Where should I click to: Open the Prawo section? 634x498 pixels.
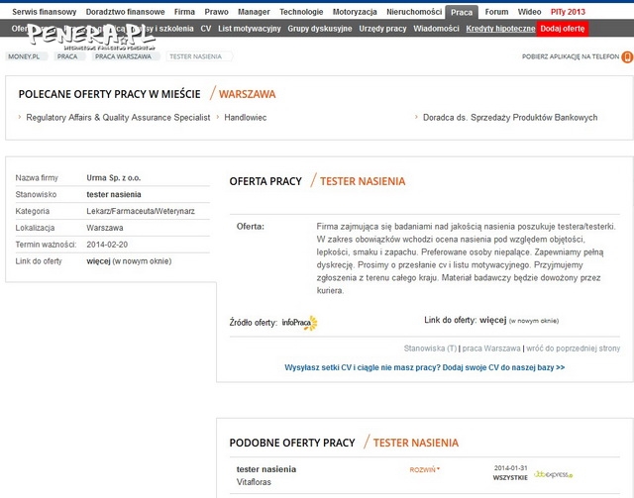(x=216, y=12)
